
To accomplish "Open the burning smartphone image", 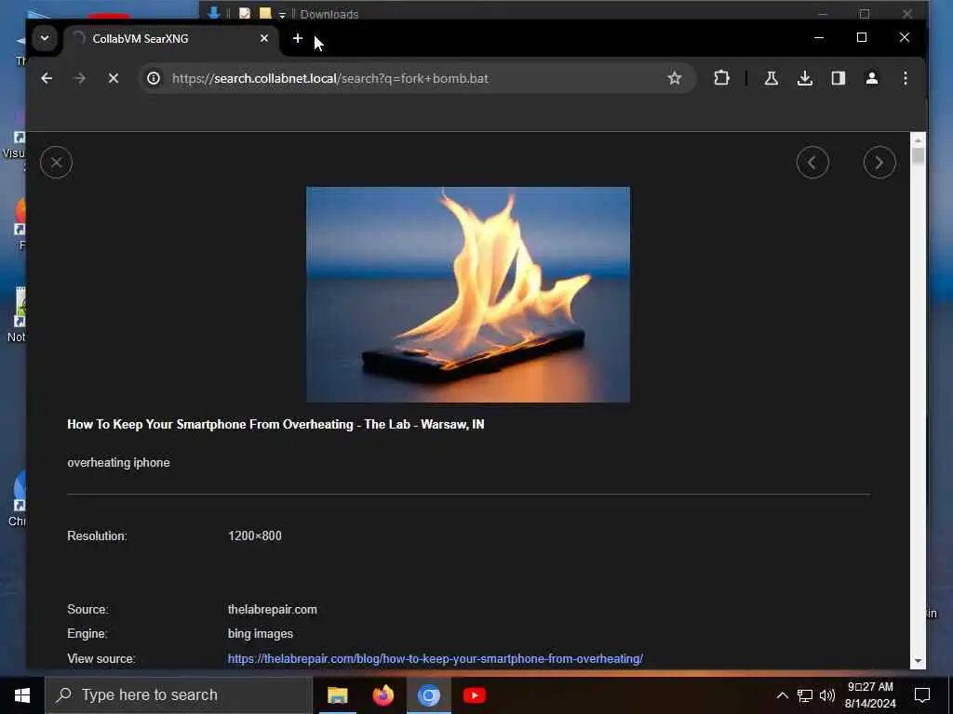I will click(x=468, y=295).
